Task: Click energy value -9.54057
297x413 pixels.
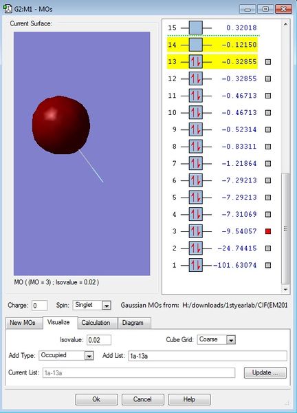Action: 239,231
